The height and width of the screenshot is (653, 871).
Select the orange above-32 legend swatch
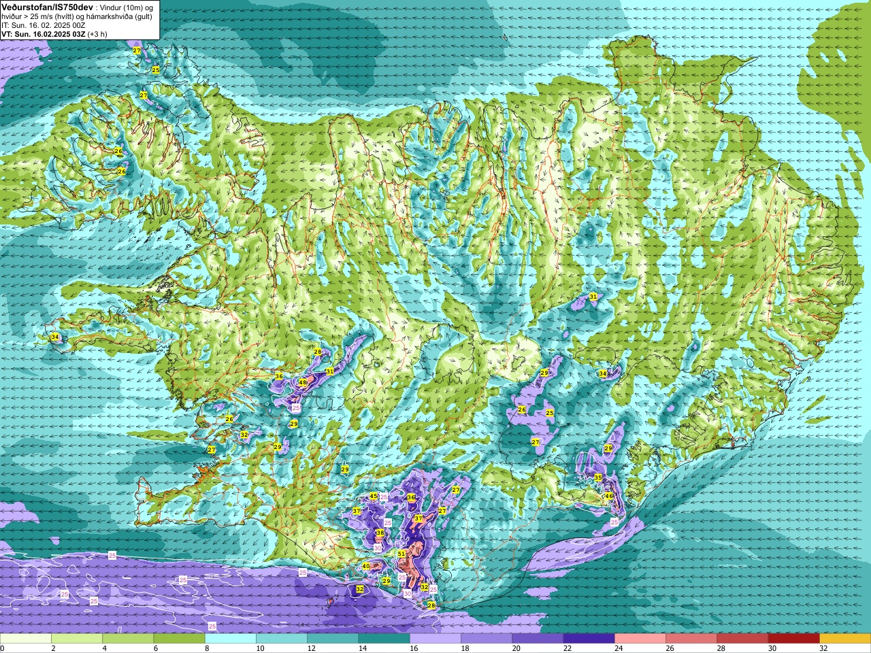[845, 639]
